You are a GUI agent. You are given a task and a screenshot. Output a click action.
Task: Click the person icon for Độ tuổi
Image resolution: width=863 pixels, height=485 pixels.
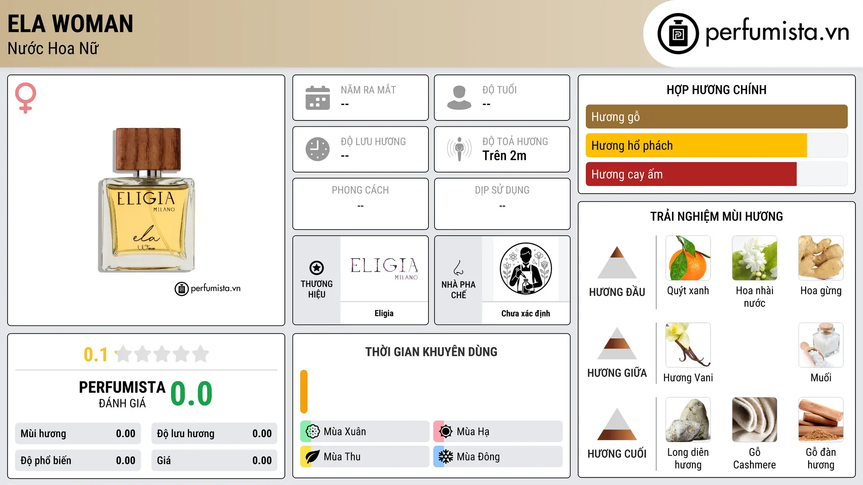point(459,98)
